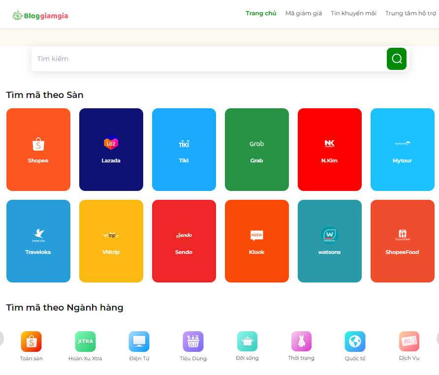Click the Shopee card label

click(38, 160)
